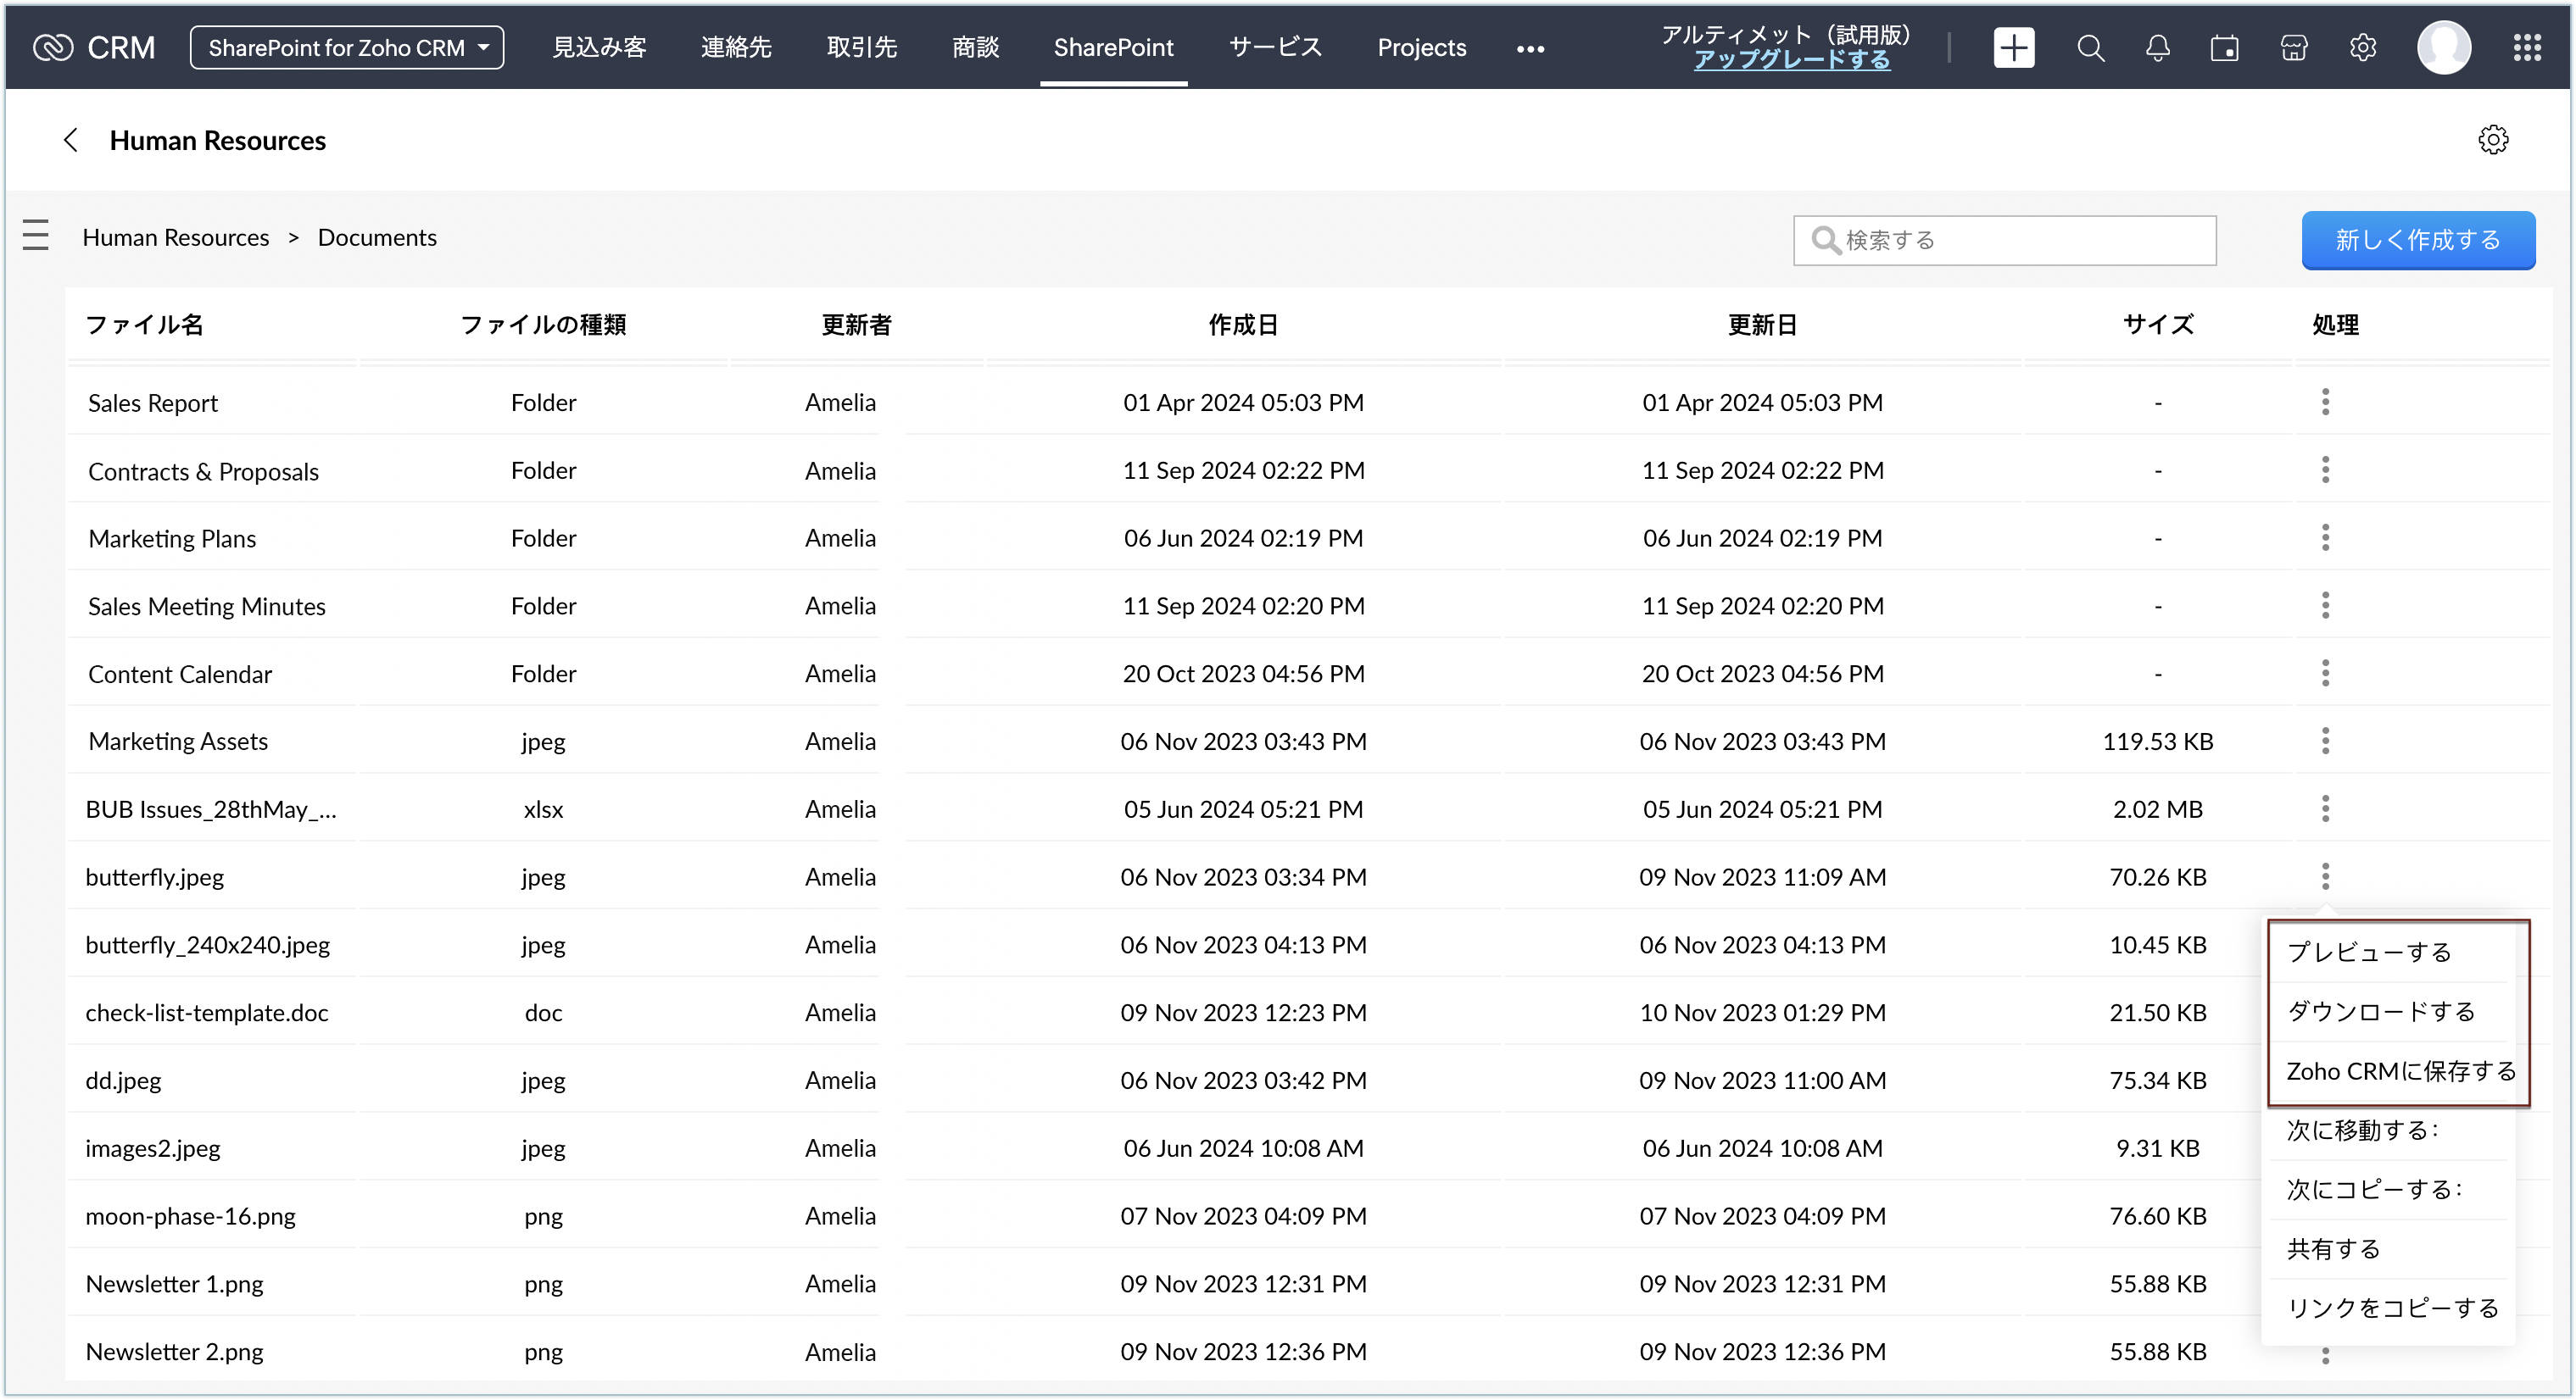Open the setup gear icon in top bar
2576x1400 pixels.
pos(2362,48)
